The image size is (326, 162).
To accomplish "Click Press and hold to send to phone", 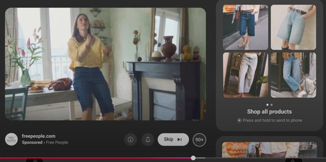I will tap(273, 120).
